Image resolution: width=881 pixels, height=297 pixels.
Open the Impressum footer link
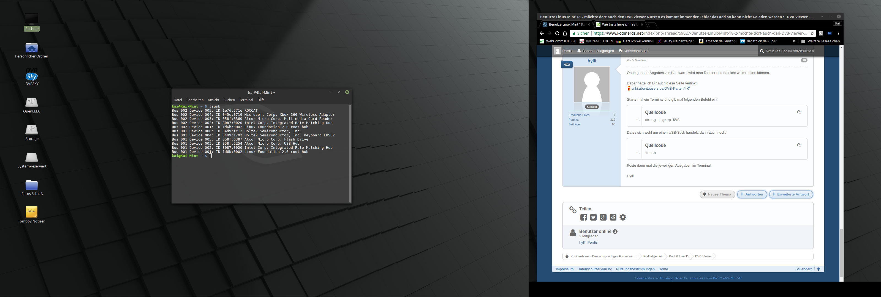pos(565,269)
